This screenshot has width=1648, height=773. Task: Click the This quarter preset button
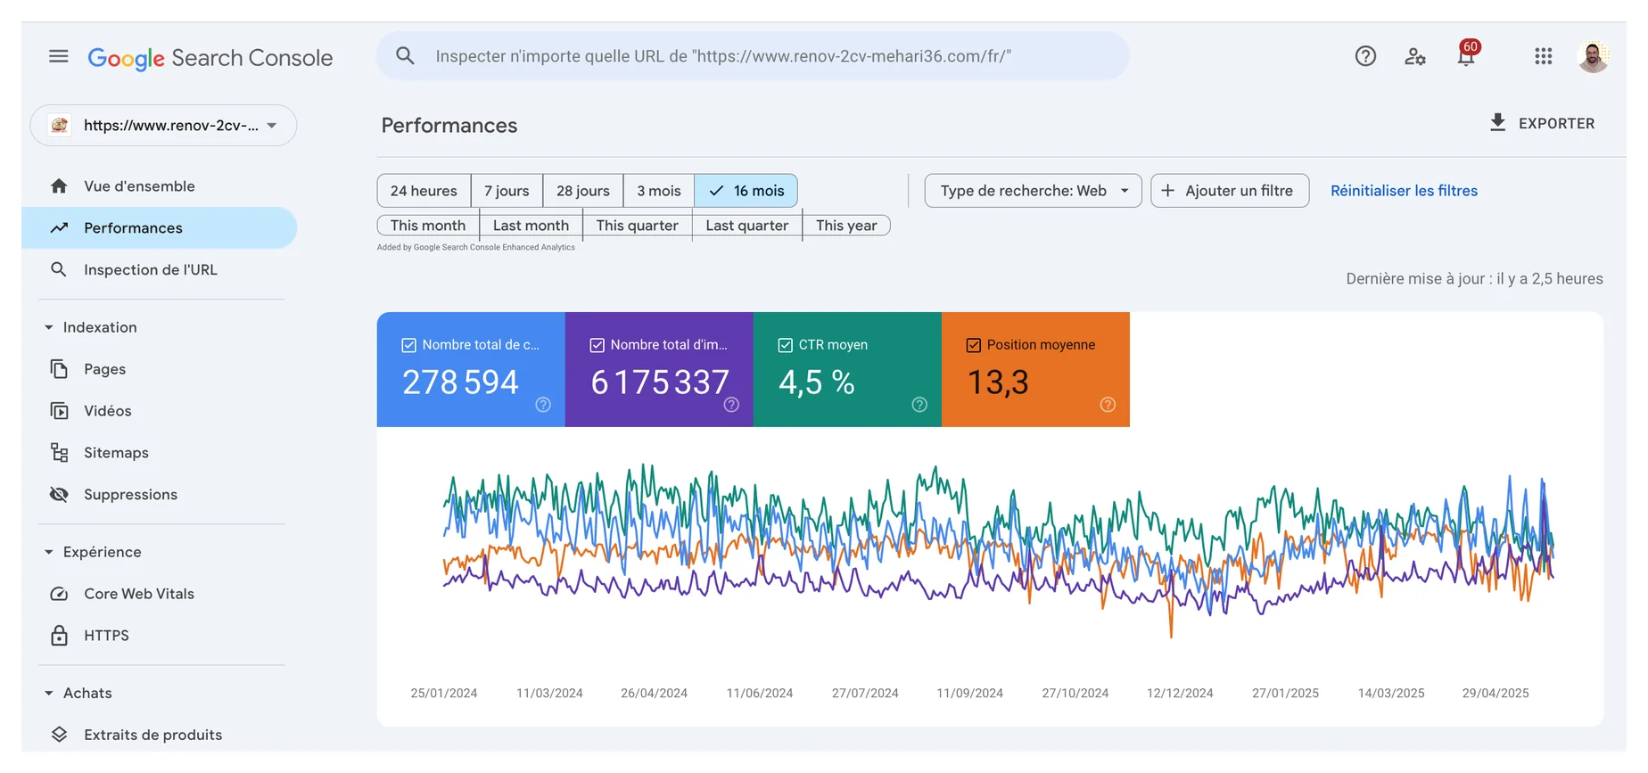point(638,226)
